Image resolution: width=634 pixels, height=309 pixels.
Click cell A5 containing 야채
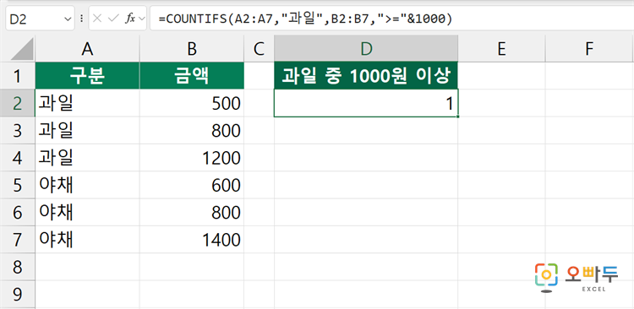(x=87, y=185)
